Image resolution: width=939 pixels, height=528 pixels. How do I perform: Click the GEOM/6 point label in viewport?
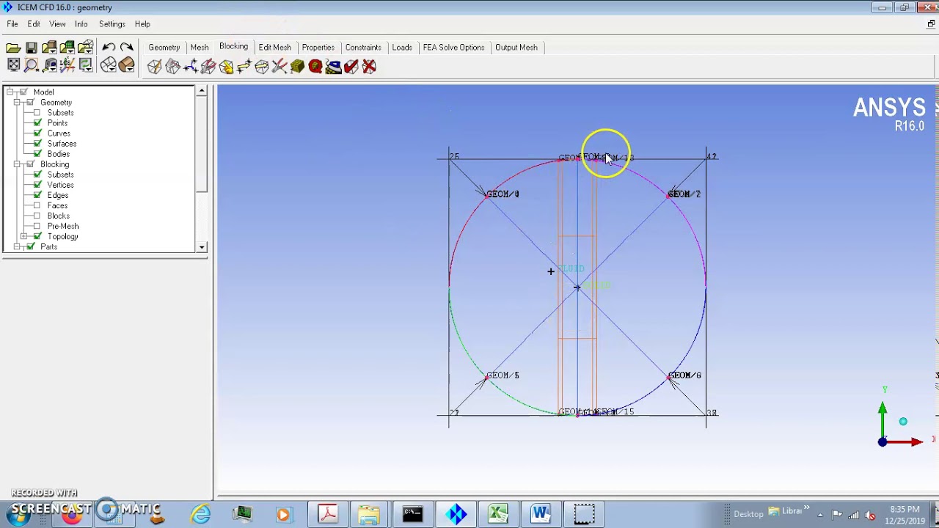coord(684,375)
